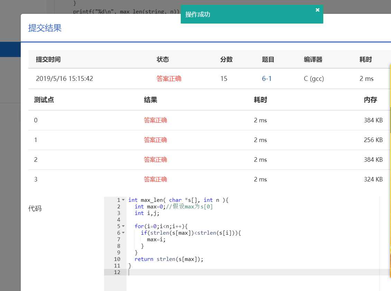Image resolution: width=391 pixels, height=291 pixels.
Task: Click the 状态 column header
Action: 163,59
